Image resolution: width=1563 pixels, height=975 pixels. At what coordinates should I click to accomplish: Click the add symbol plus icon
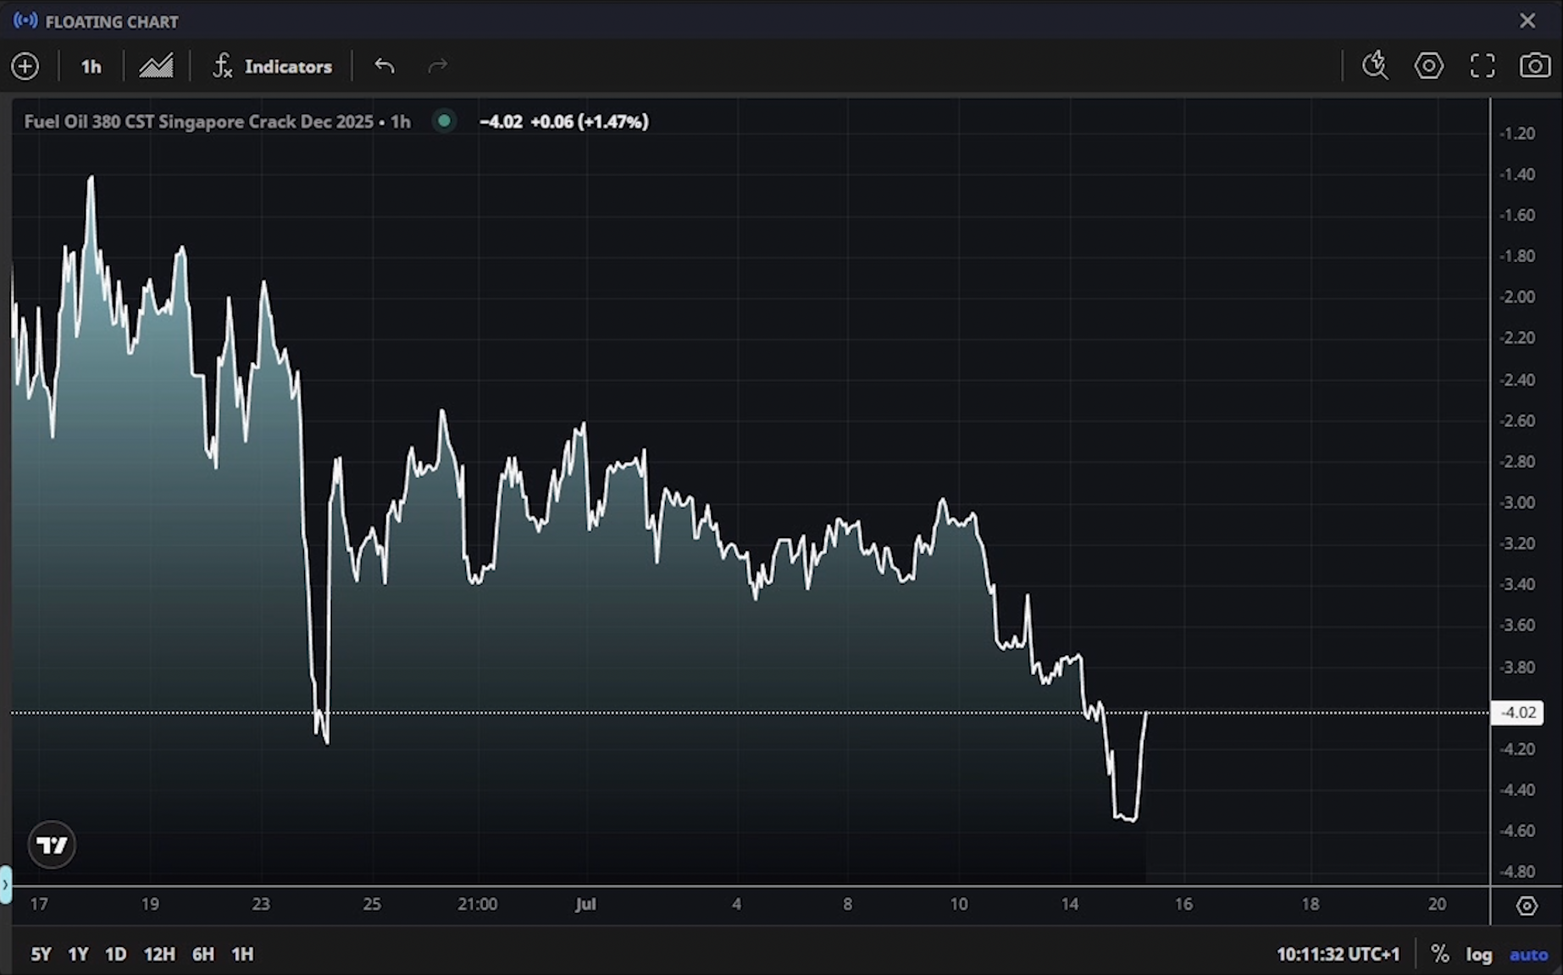coord(25,67)
